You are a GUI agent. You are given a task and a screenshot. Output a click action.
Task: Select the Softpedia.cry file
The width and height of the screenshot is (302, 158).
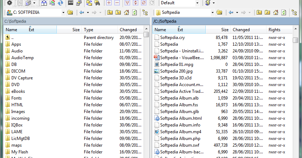coord(223,38)
